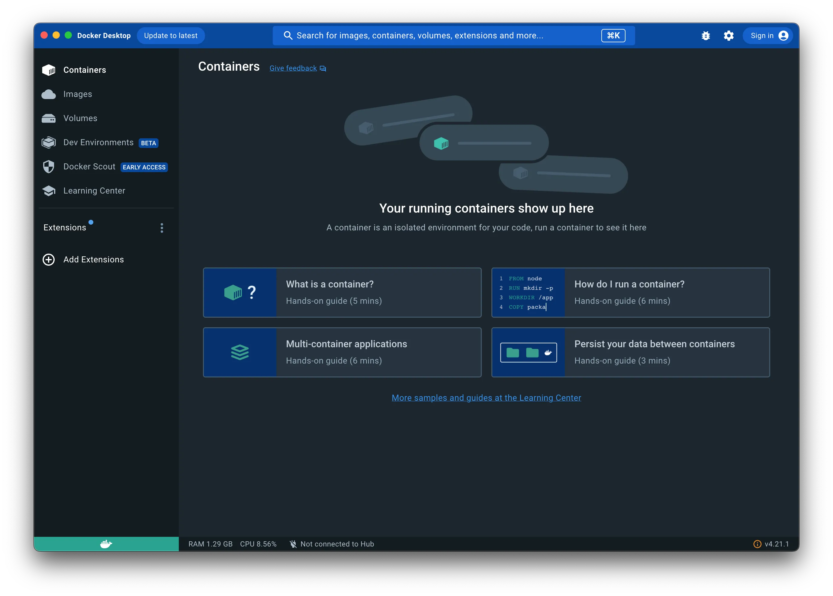This screenshot has width=833, height=596.
Task: Click the Docker Scout shield icon
Action: coord(49,167)
